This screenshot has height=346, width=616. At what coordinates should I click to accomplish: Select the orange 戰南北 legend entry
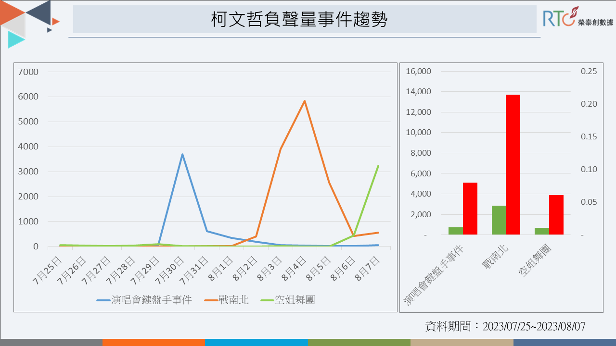[x=227, y=300]
